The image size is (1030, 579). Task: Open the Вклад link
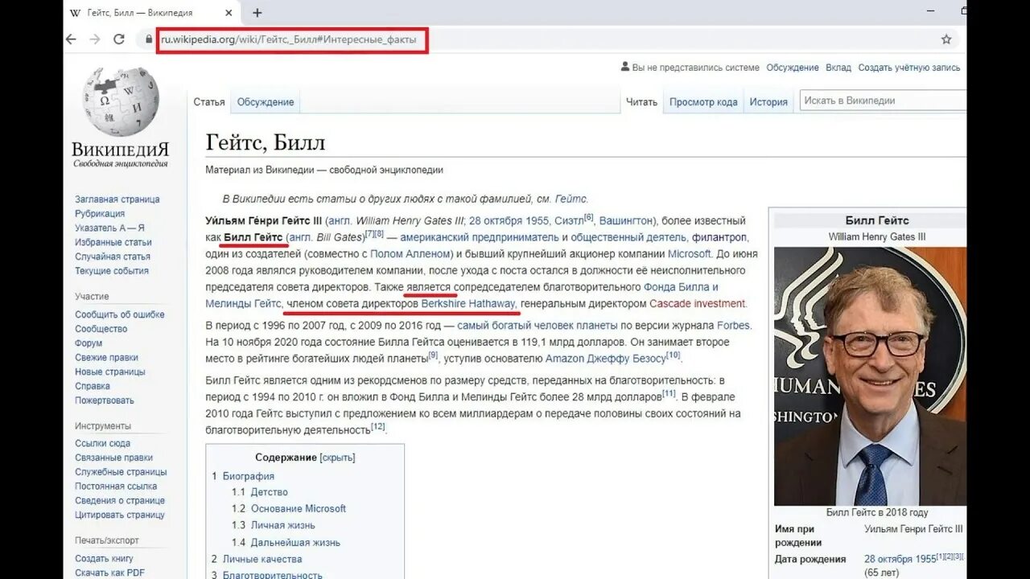click(x=838, y=68)
